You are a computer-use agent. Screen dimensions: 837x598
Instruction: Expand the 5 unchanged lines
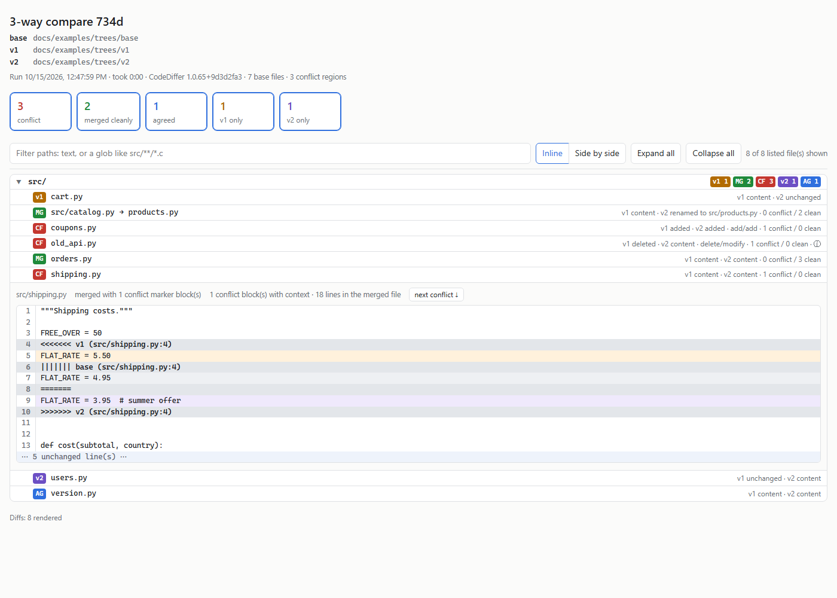coord(418,457)
